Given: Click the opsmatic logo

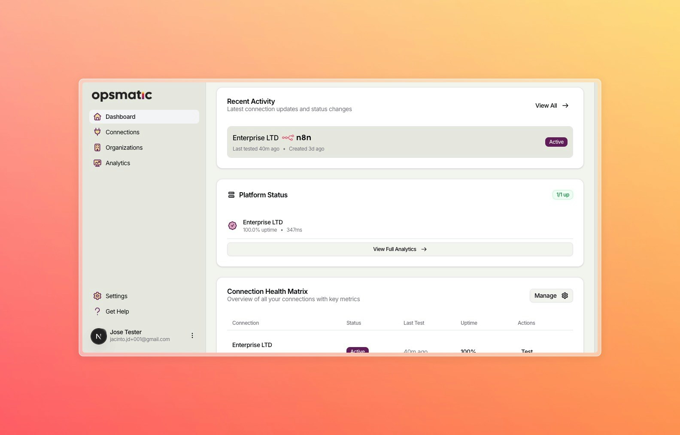Looking at the screenshot, I should tap(122, 95).
